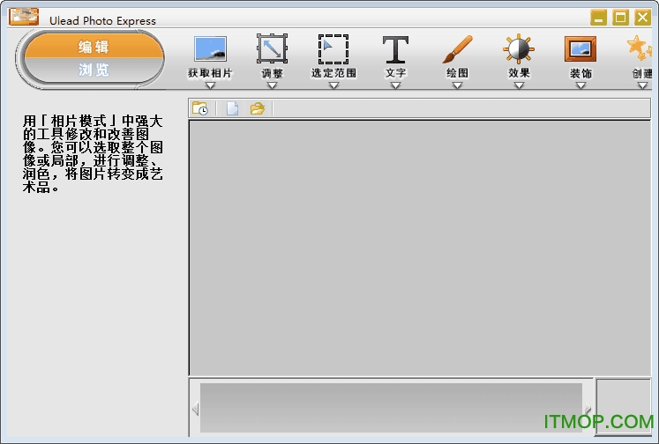Open the 装饰 (Decorate) frame icon
This screenshot has height=444, width=659.
tap(580, 49)
